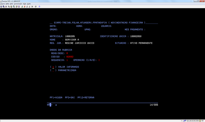Click the ORGAO label
This screenshot has width=205, height=122.
[54, 29]
